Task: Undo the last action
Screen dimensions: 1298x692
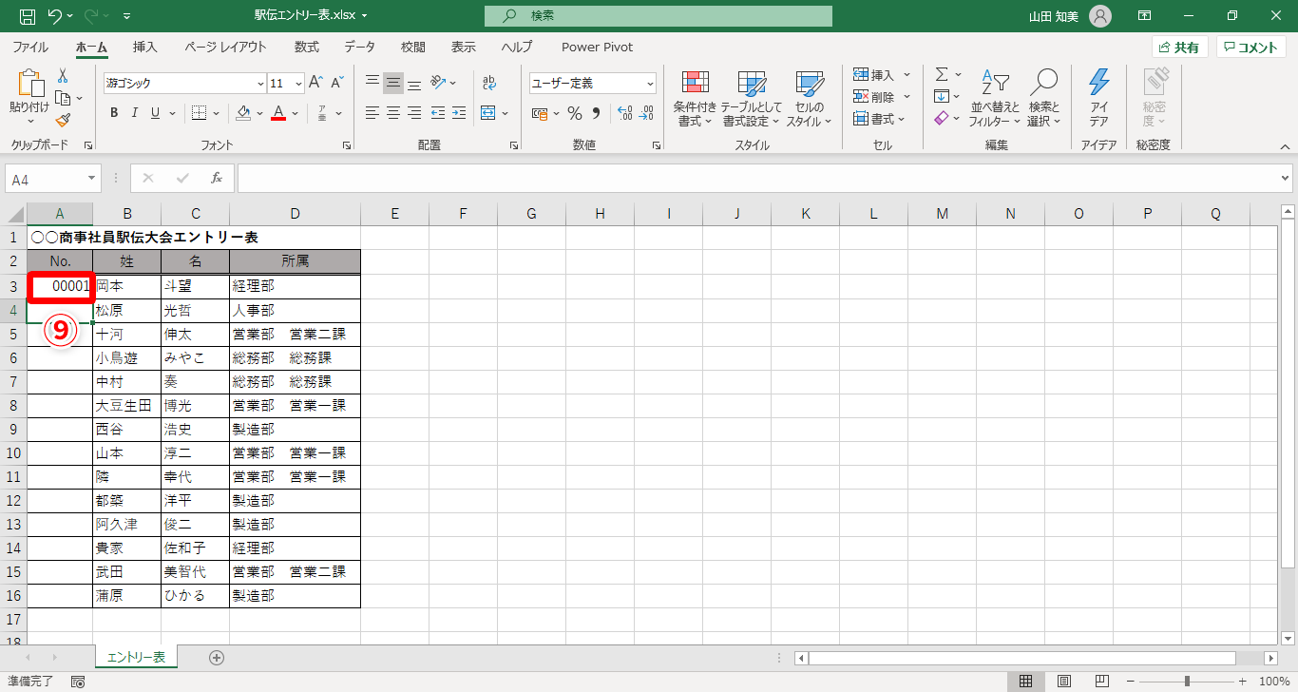Action: pyautogui.click(x=55, y=16)
